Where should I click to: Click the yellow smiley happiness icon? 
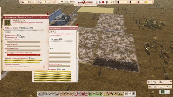point(146,2)
